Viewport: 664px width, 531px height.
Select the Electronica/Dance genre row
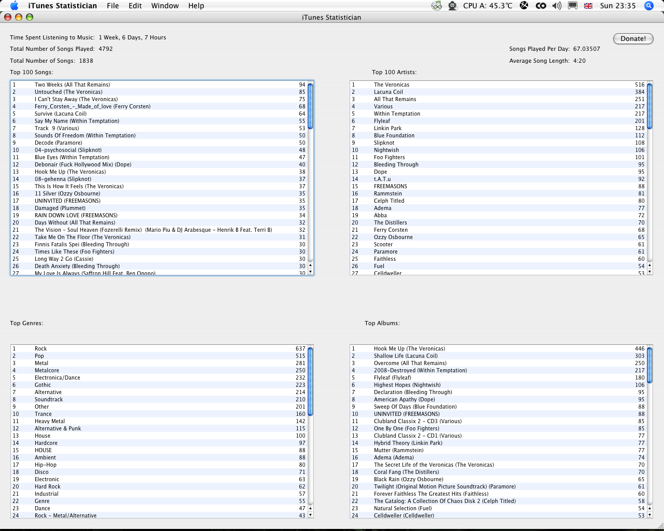(159, 378)
